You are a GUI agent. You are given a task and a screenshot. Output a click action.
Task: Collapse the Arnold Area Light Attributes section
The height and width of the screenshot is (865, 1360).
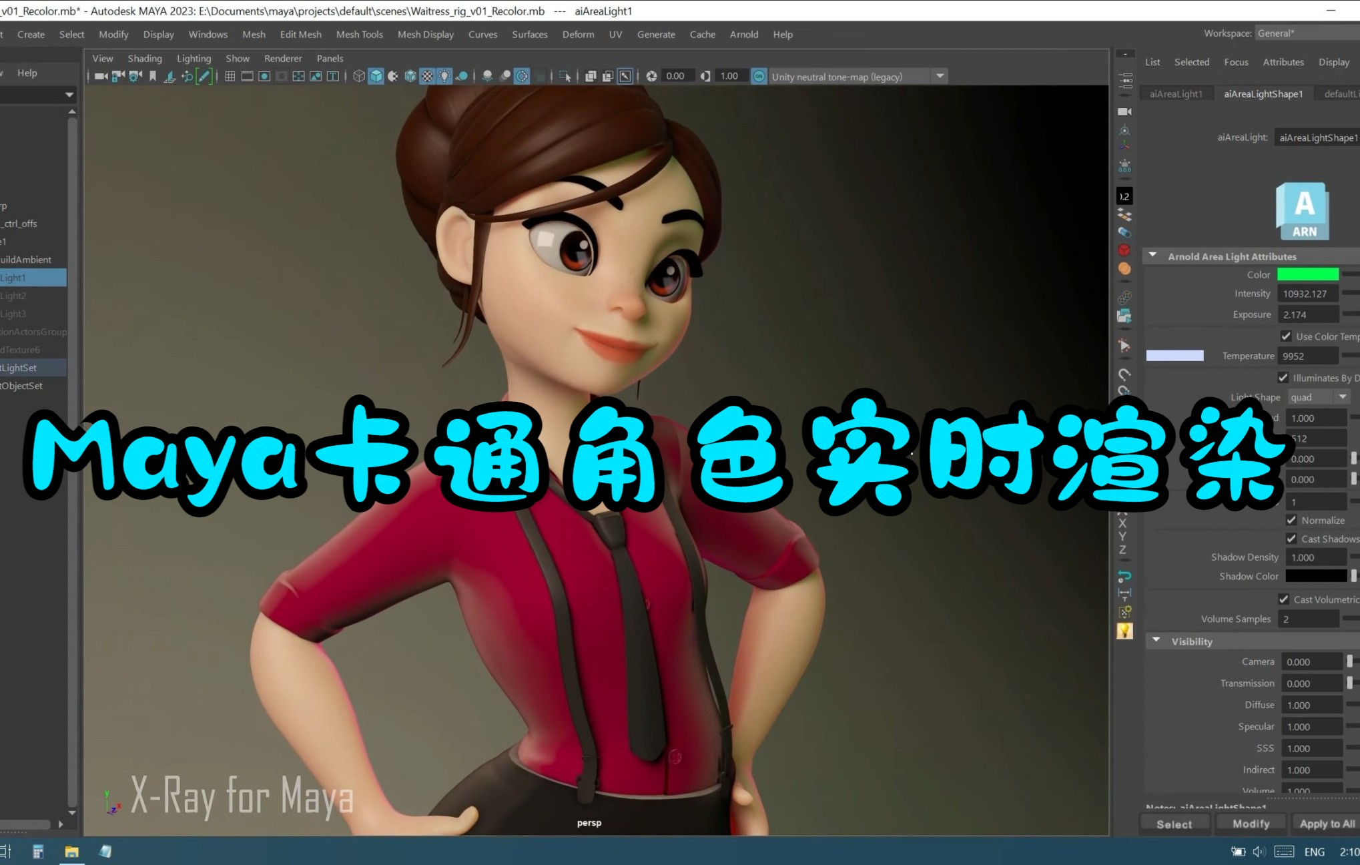[1154, 256]
